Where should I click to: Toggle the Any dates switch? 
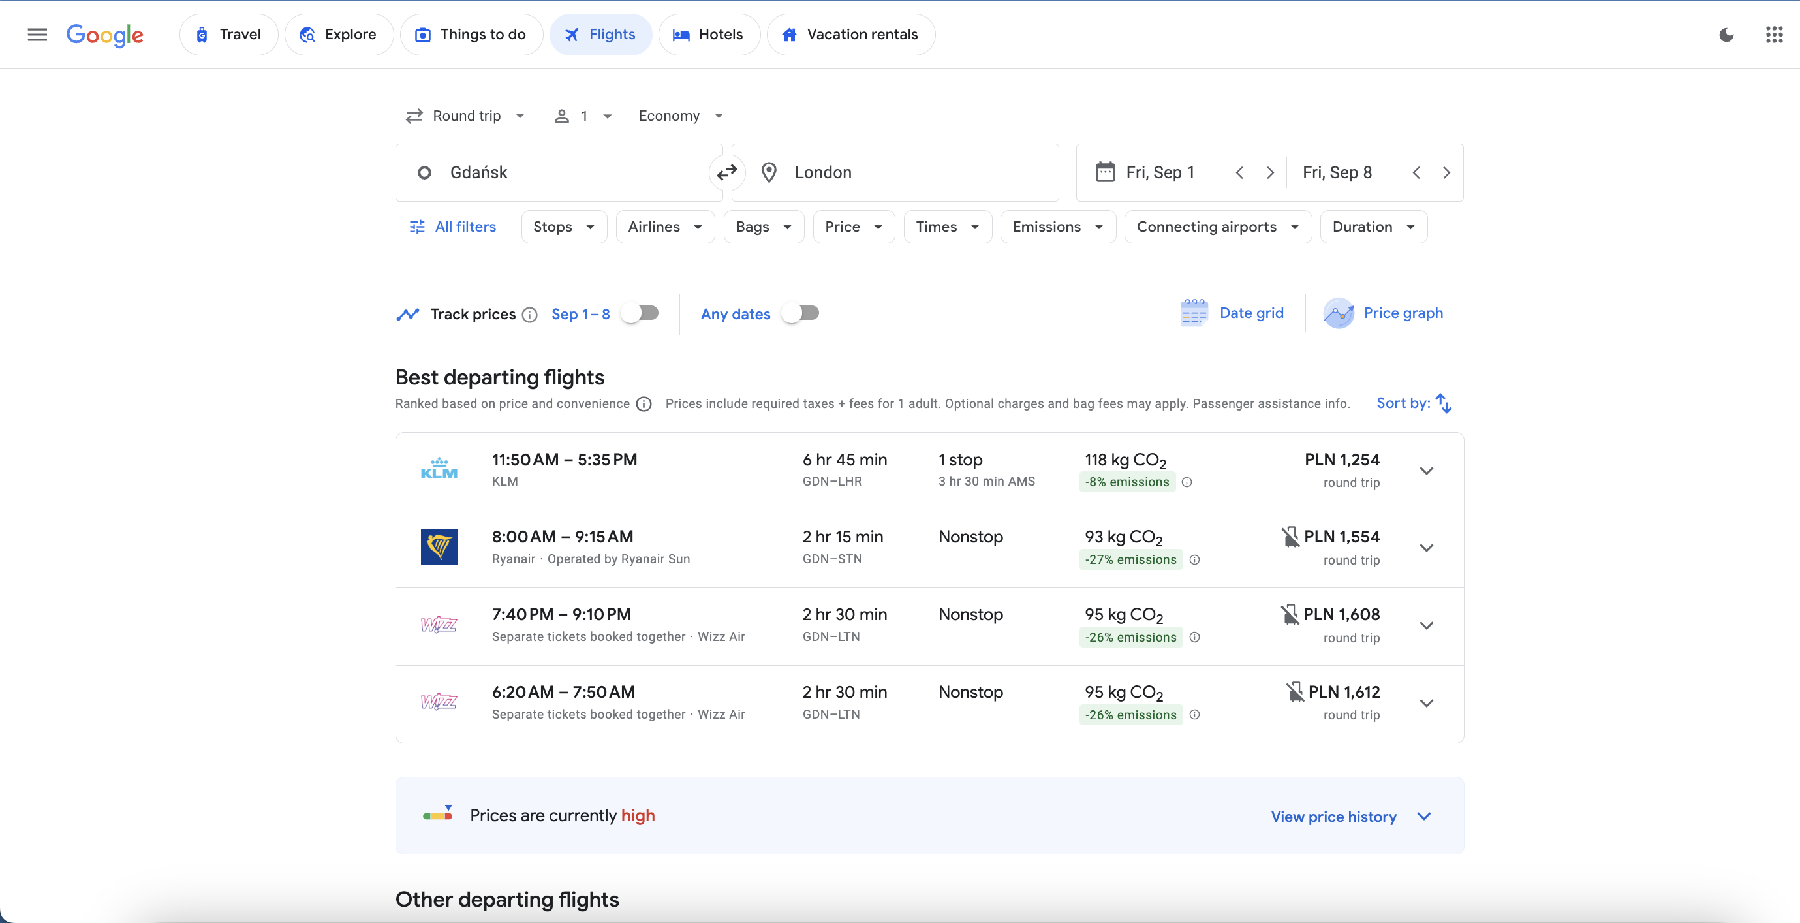pos(801,313)
